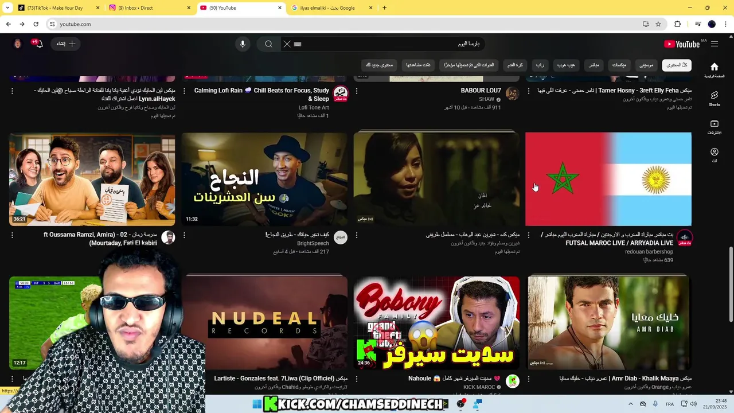The width and height of the screenshot is (734, 413).
Task: Open the account avatar menu
Action: coord(18,44)
